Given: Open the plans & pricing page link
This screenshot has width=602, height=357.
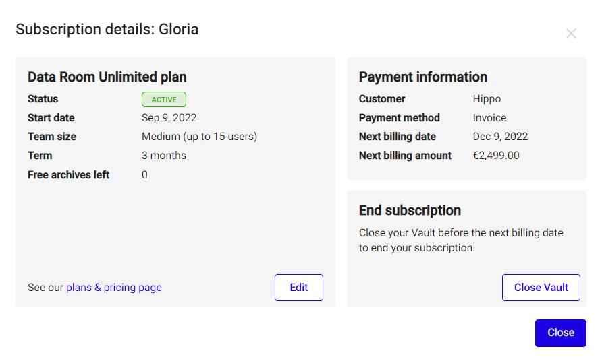Looking at the screenshot, I should [113, 288].
